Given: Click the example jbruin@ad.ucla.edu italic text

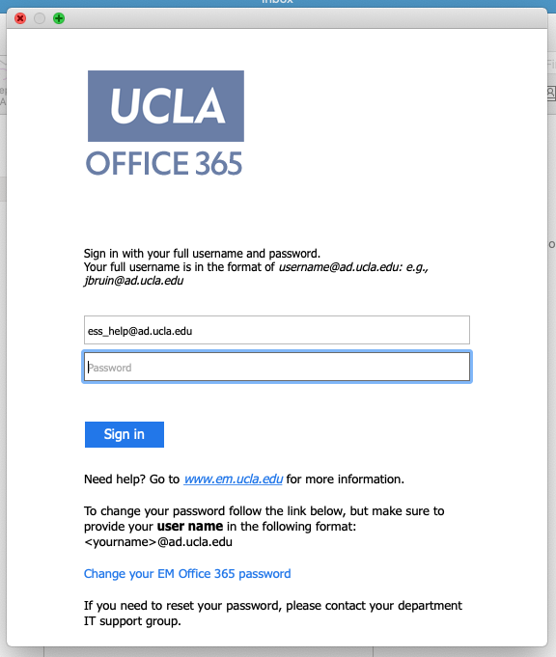Looking at the screenshot, I should [x=134, y=281].
